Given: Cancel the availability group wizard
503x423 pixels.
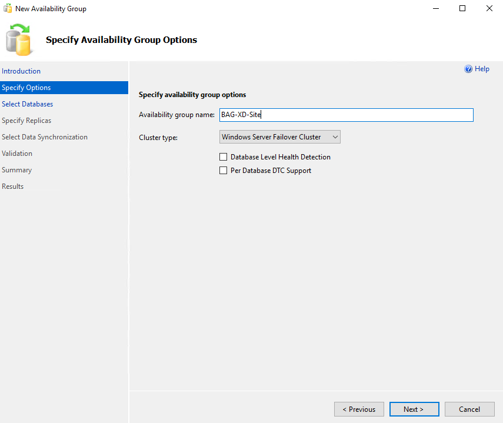Looking at the screenshot, I should coord(469,409).
